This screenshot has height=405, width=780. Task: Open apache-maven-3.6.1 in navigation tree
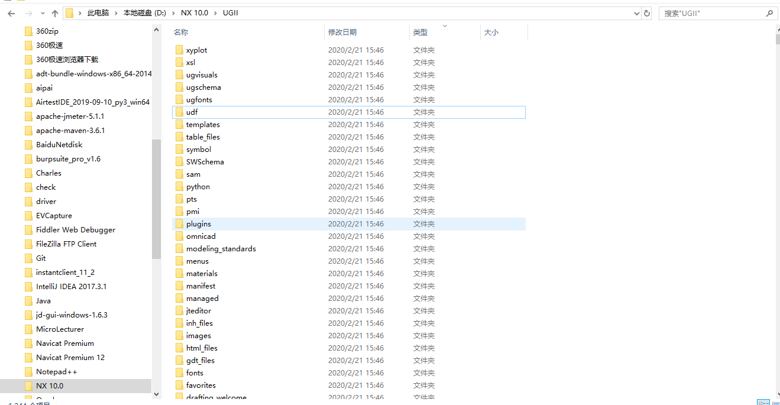(x=70, y=130)
